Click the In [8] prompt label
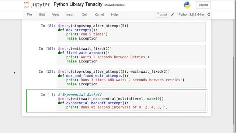Image resolution: width=236 pixels, height=133 pixels. [48, 26]
